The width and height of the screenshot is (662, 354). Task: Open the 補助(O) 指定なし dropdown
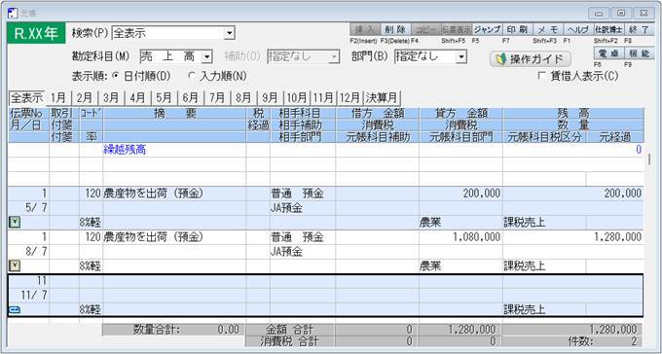(334, 56)
